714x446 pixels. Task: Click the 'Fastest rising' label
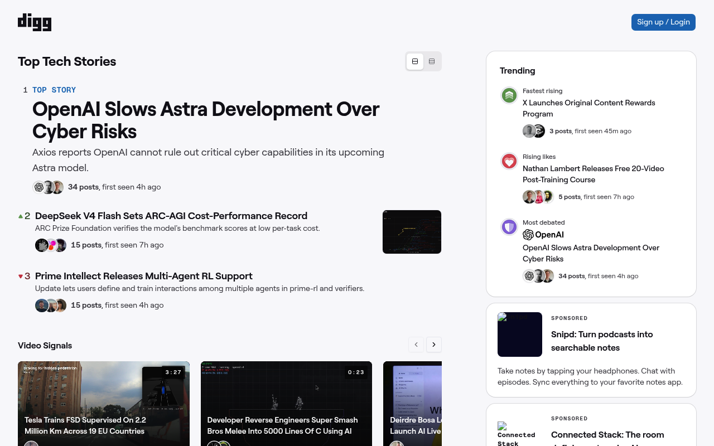tap(542, 91)
